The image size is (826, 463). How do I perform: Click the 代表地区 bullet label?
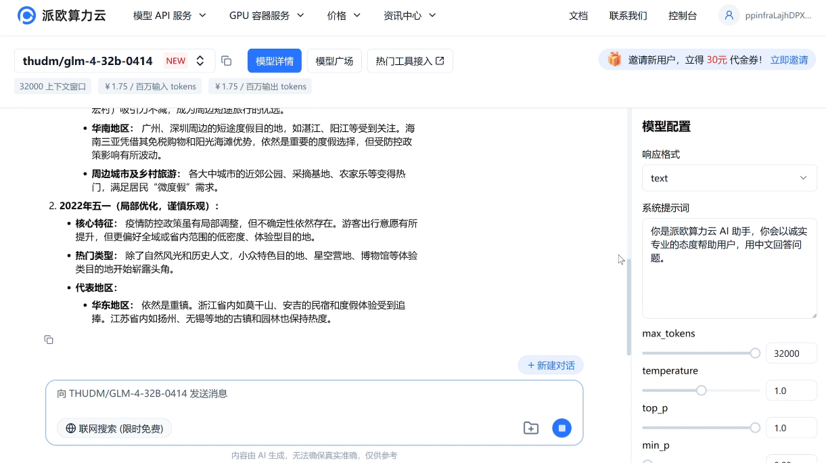pos(97,288)
